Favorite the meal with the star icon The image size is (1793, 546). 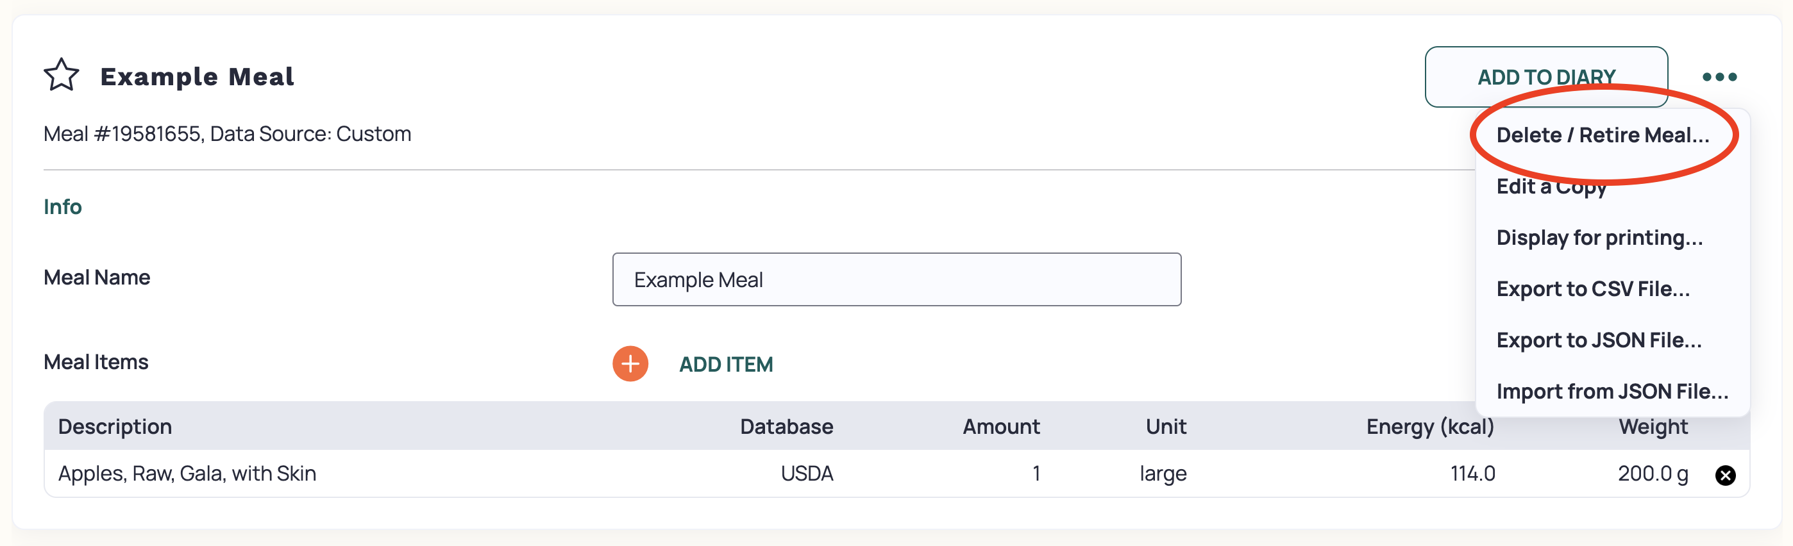point(62,75)
